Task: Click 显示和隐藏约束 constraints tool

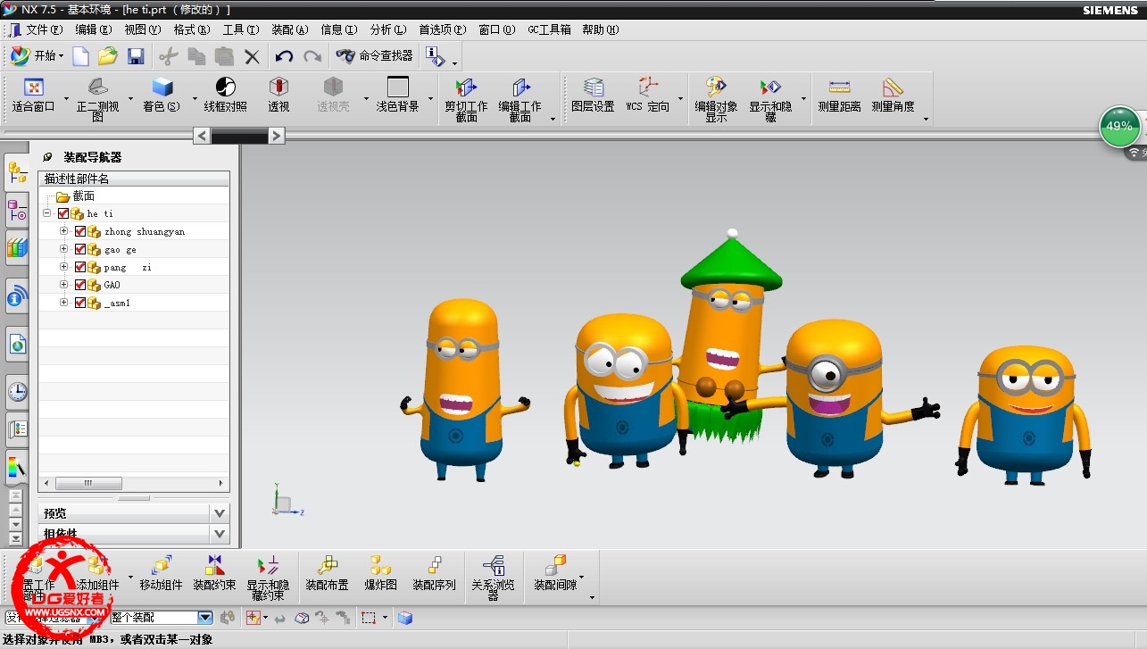Action: click(x=268, y=577)
